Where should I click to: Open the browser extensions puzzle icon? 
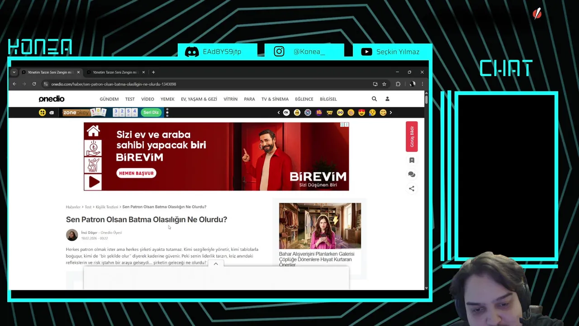(398, 84)
